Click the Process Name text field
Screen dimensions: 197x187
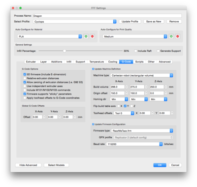107,16
